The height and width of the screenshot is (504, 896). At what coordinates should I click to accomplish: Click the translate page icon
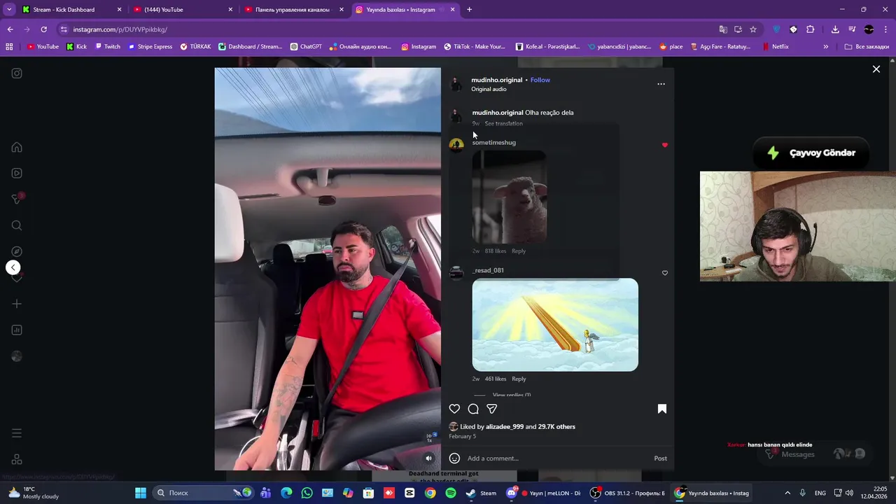[723, 29]
